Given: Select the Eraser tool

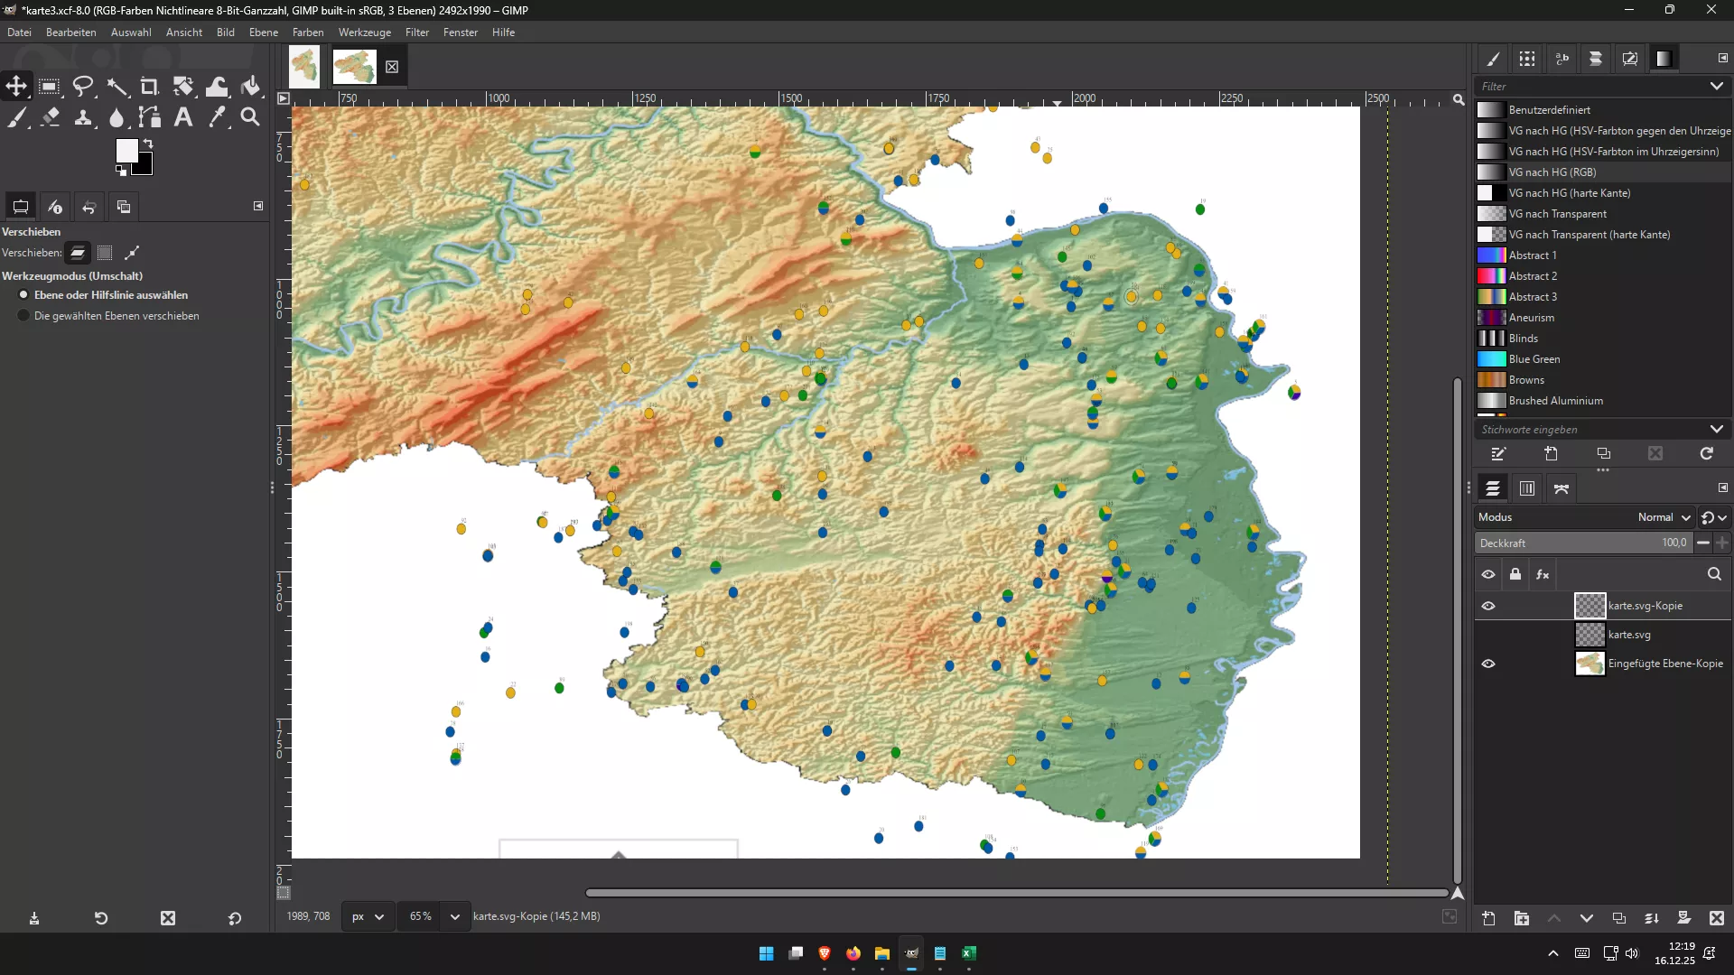Looking at the screenshot, I should tap(51, 117).
